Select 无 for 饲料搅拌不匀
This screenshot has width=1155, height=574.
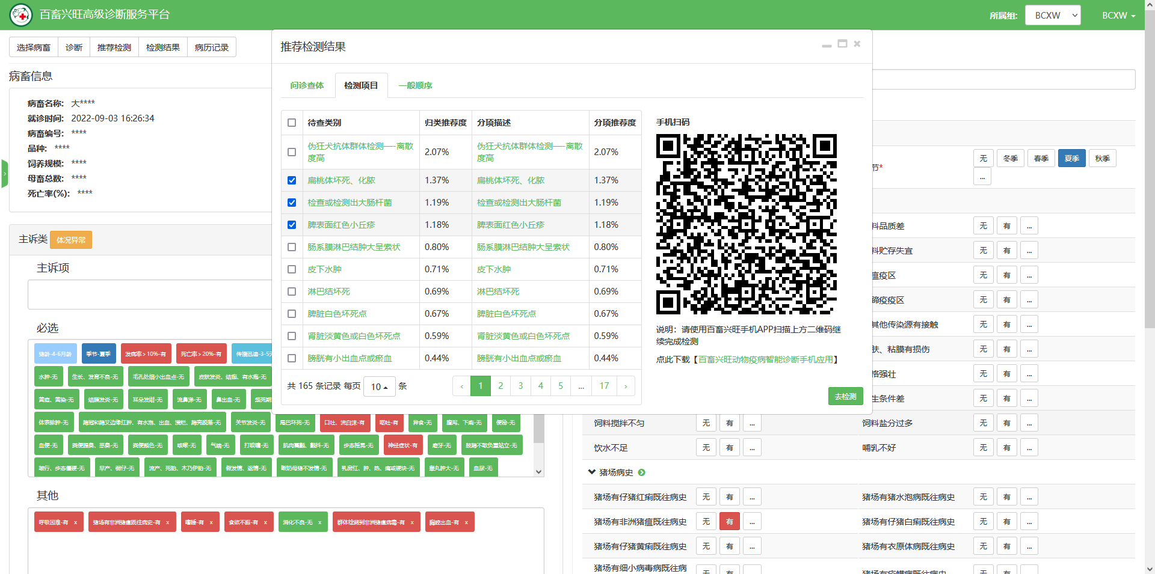tap(706, 423)
